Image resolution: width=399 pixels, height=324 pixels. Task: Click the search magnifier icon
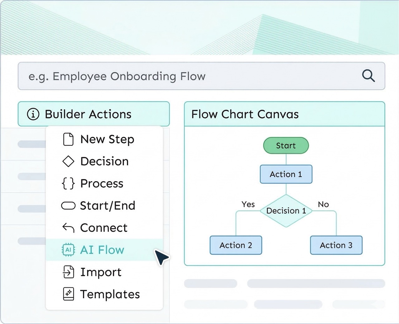pos(368,76)
